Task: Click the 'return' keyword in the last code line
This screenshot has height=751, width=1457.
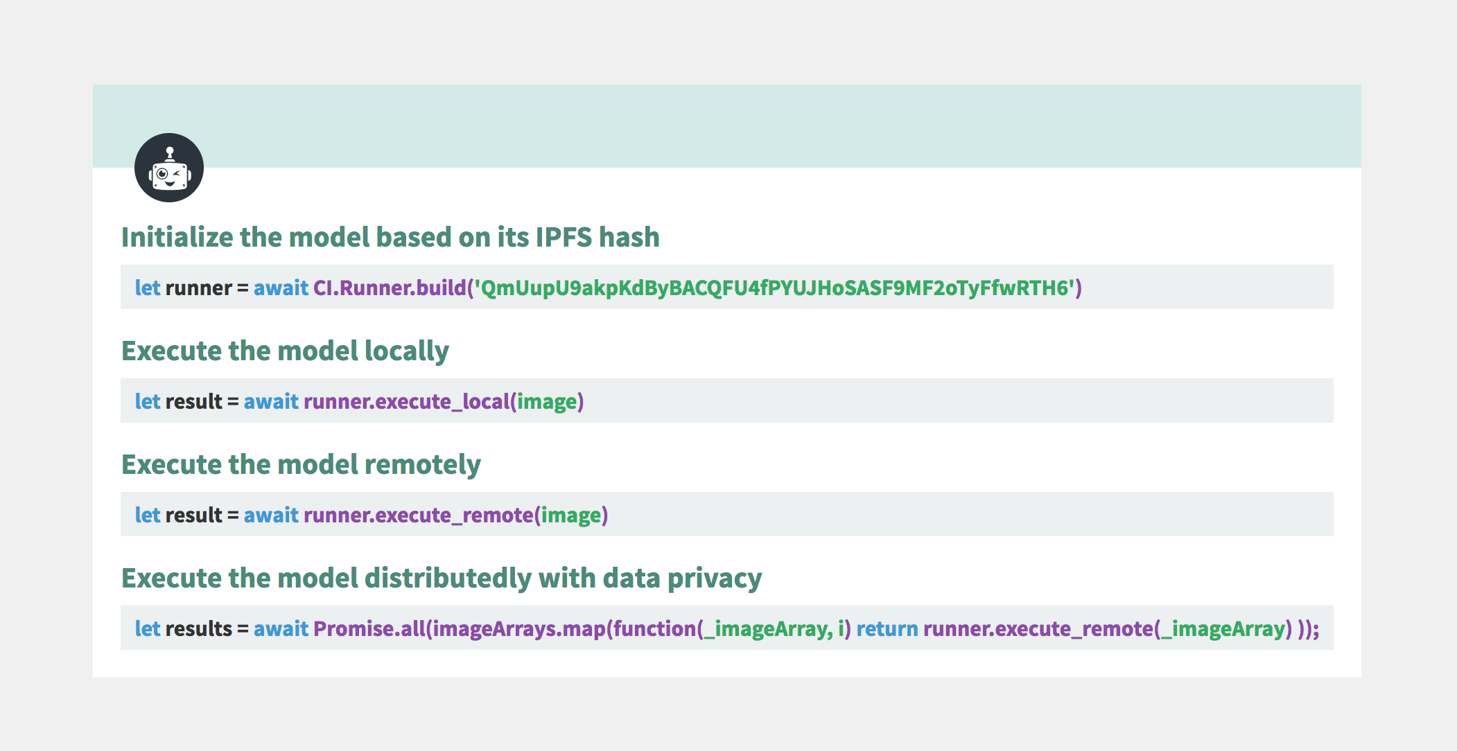Action: click(x=887, y=628)
